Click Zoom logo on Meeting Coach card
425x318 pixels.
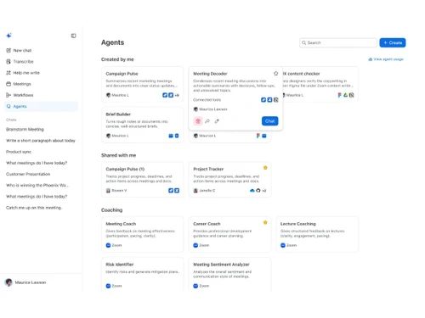click(108, 245)
